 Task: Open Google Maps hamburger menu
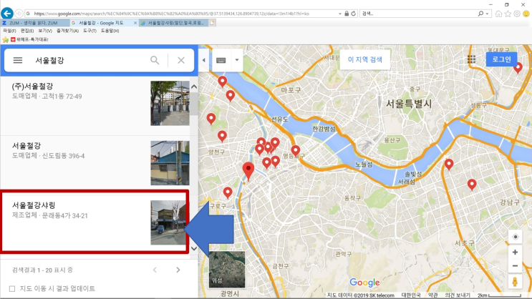(18, 60)
